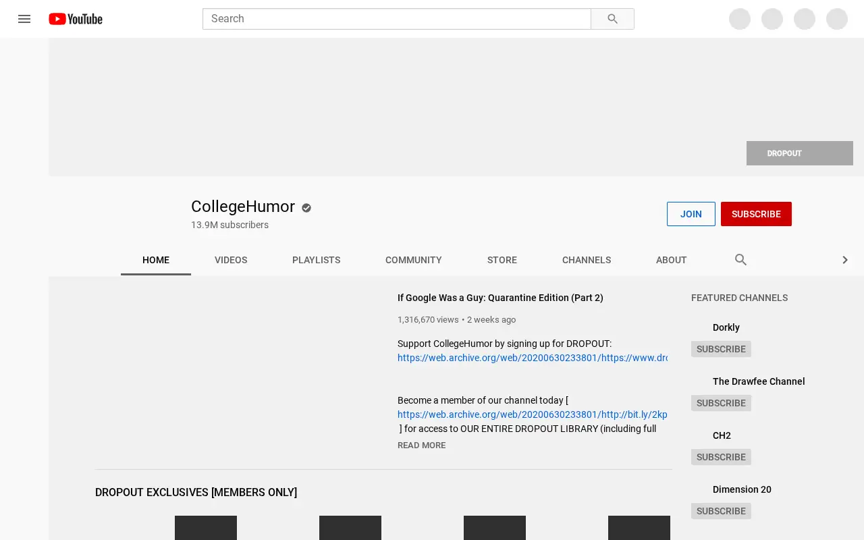
Task: Open If Google Was a Guy video title
Action: tap(500, 298)
